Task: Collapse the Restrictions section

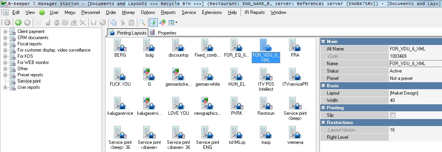Action: 323,123
